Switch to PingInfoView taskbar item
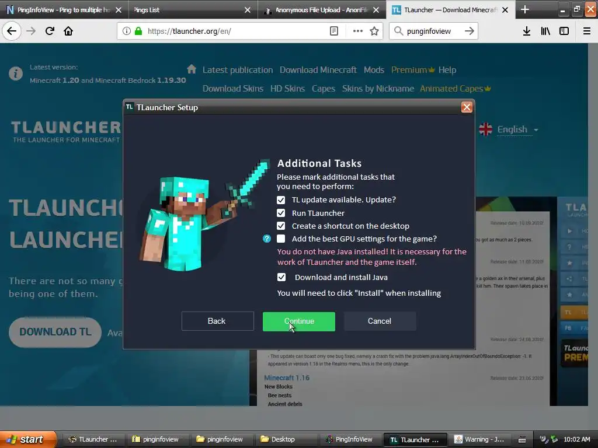This screenshot has height=448, width=598. [x=350, y=439]
